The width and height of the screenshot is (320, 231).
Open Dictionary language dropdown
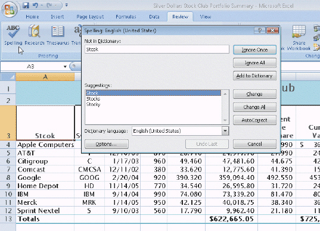pyautogui.click(x=225, y=131)
